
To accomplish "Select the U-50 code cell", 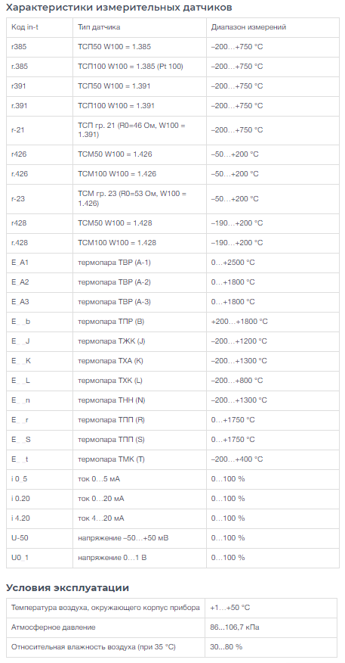I will pos(40,538).
